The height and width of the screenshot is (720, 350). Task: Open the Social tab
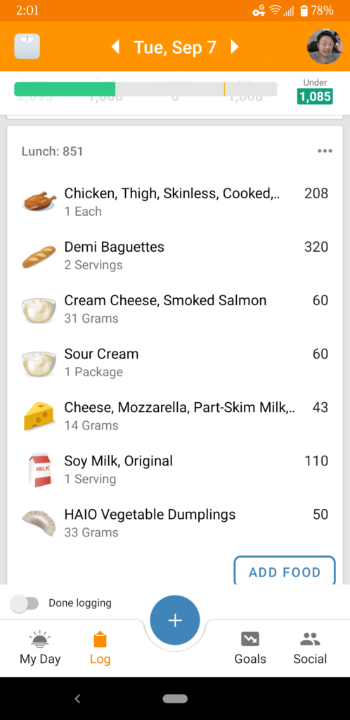click(x=310, y=648)
